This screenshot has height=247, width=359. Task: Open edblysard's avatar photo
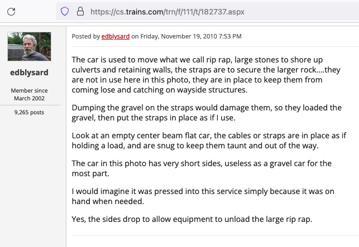tap(29, 46)
